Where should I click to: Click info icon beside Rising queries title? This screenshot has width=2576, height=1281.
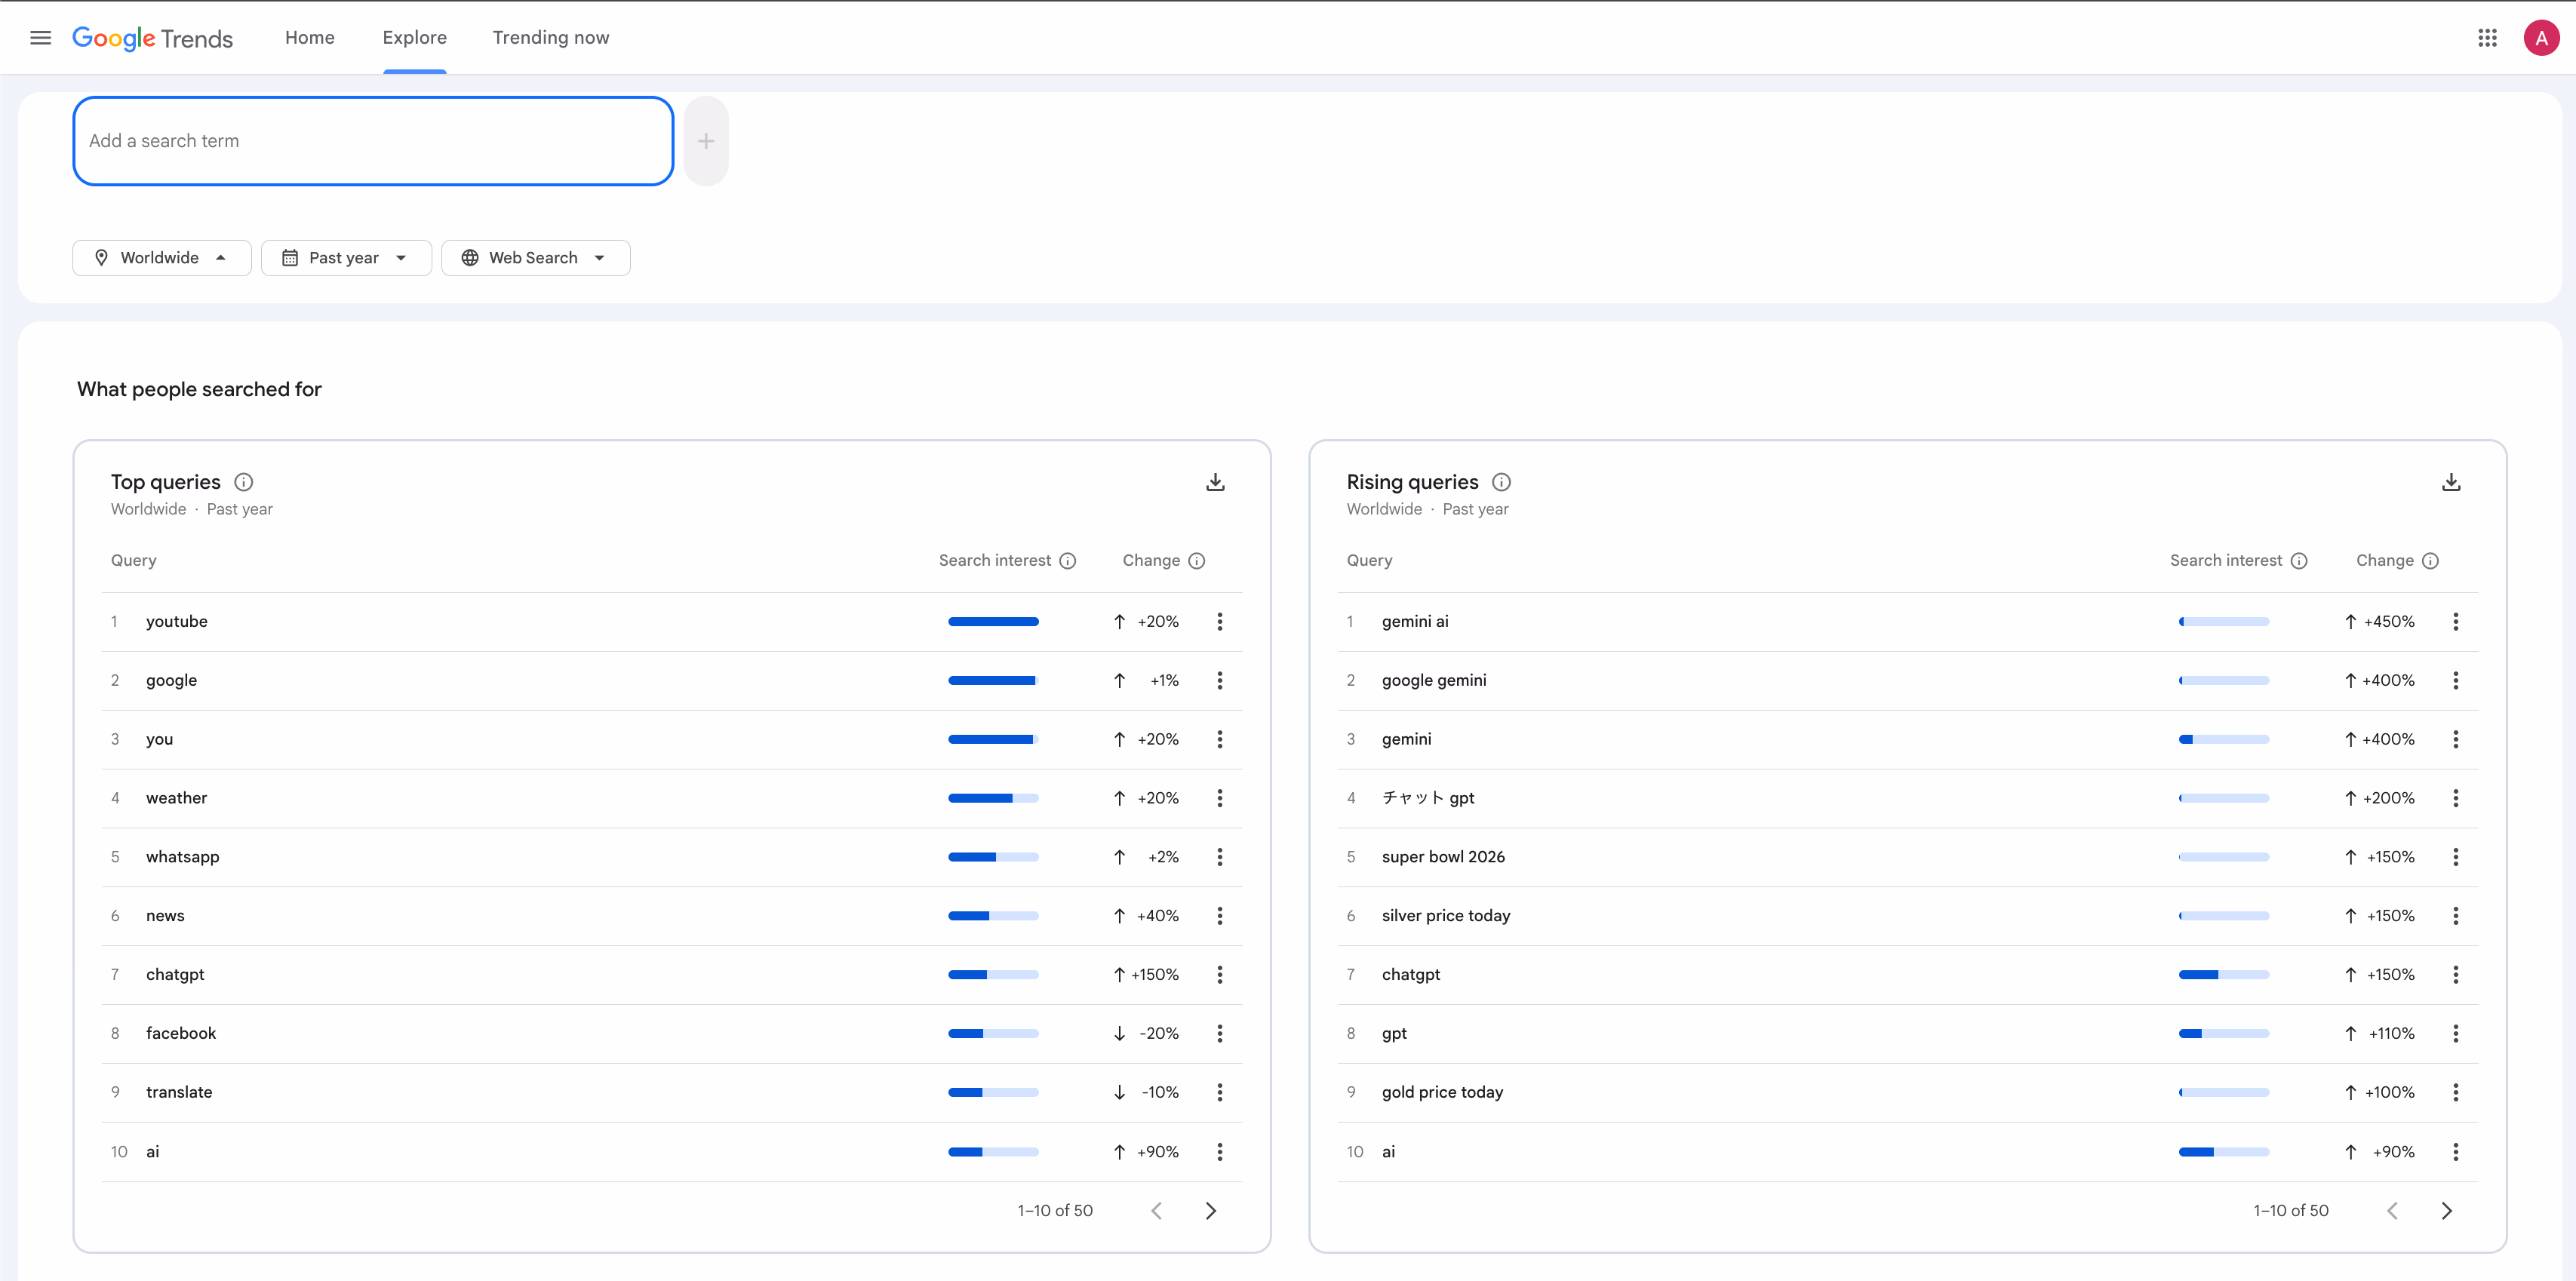(1501, 482)
